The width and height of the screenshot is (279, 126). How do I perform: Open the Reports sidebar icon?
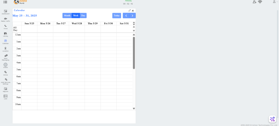point(5,89)
